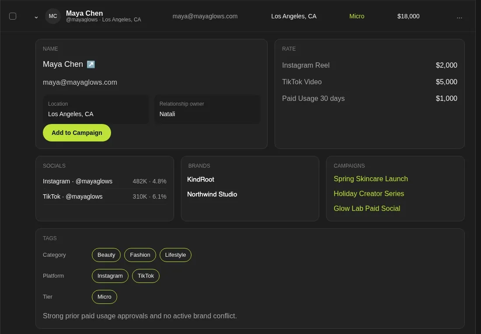Select the Micro tier tag

tap(105, 297)
